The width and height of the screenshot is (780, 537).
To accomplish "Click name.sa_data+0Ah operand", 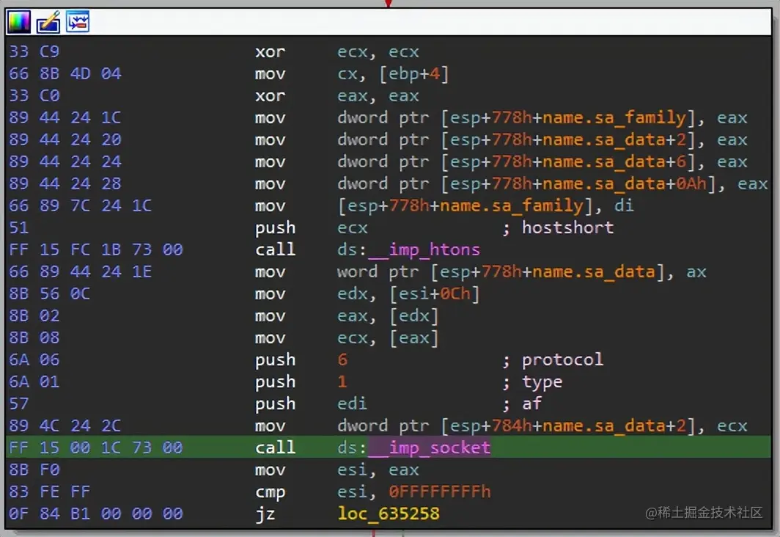I will pos(625,183).
